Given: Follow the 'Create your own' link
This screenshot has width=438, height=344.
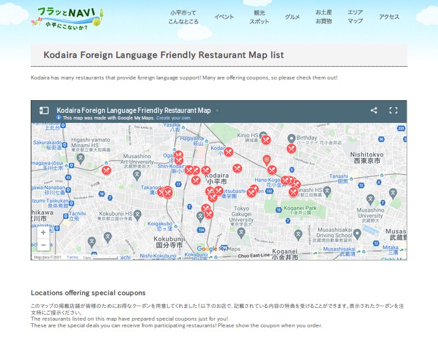Looking at the screenshot, I should [x=174, y=118].
